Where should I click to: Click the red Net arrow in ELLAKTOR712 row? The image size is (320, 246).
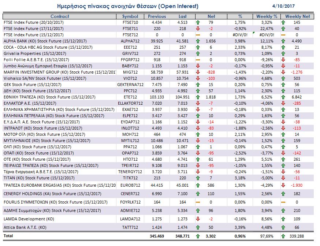pos(198,103)
